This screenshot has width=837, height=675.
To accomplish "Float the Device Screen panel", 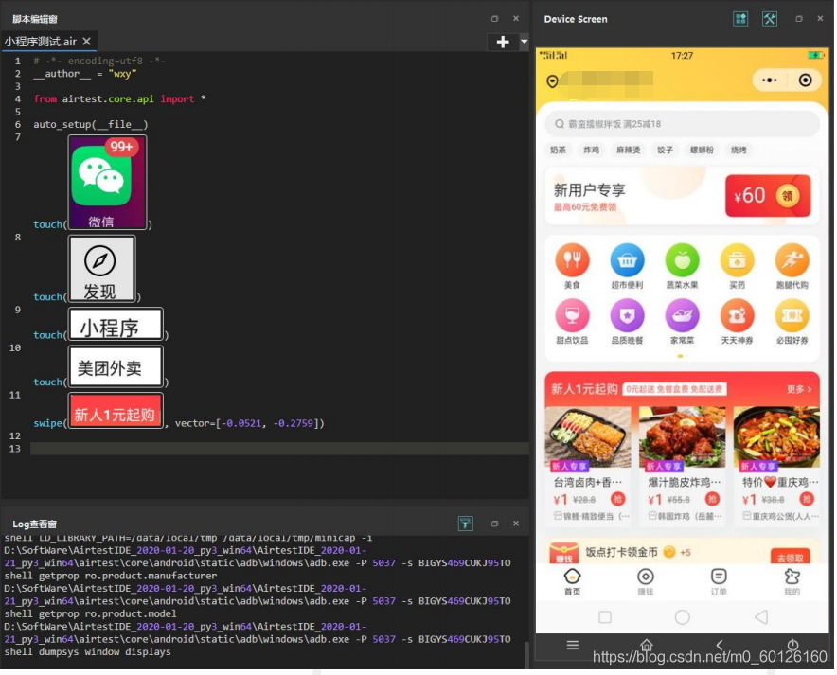I will pyautogui.click(x=798, y=19).
